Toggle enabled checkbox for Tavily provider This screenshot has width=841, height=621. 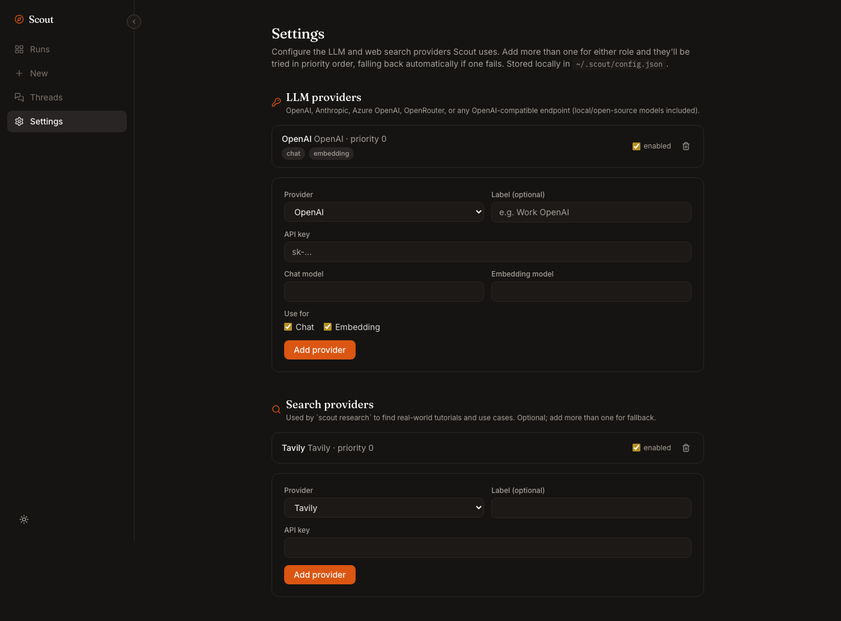(x=636, y=448)
